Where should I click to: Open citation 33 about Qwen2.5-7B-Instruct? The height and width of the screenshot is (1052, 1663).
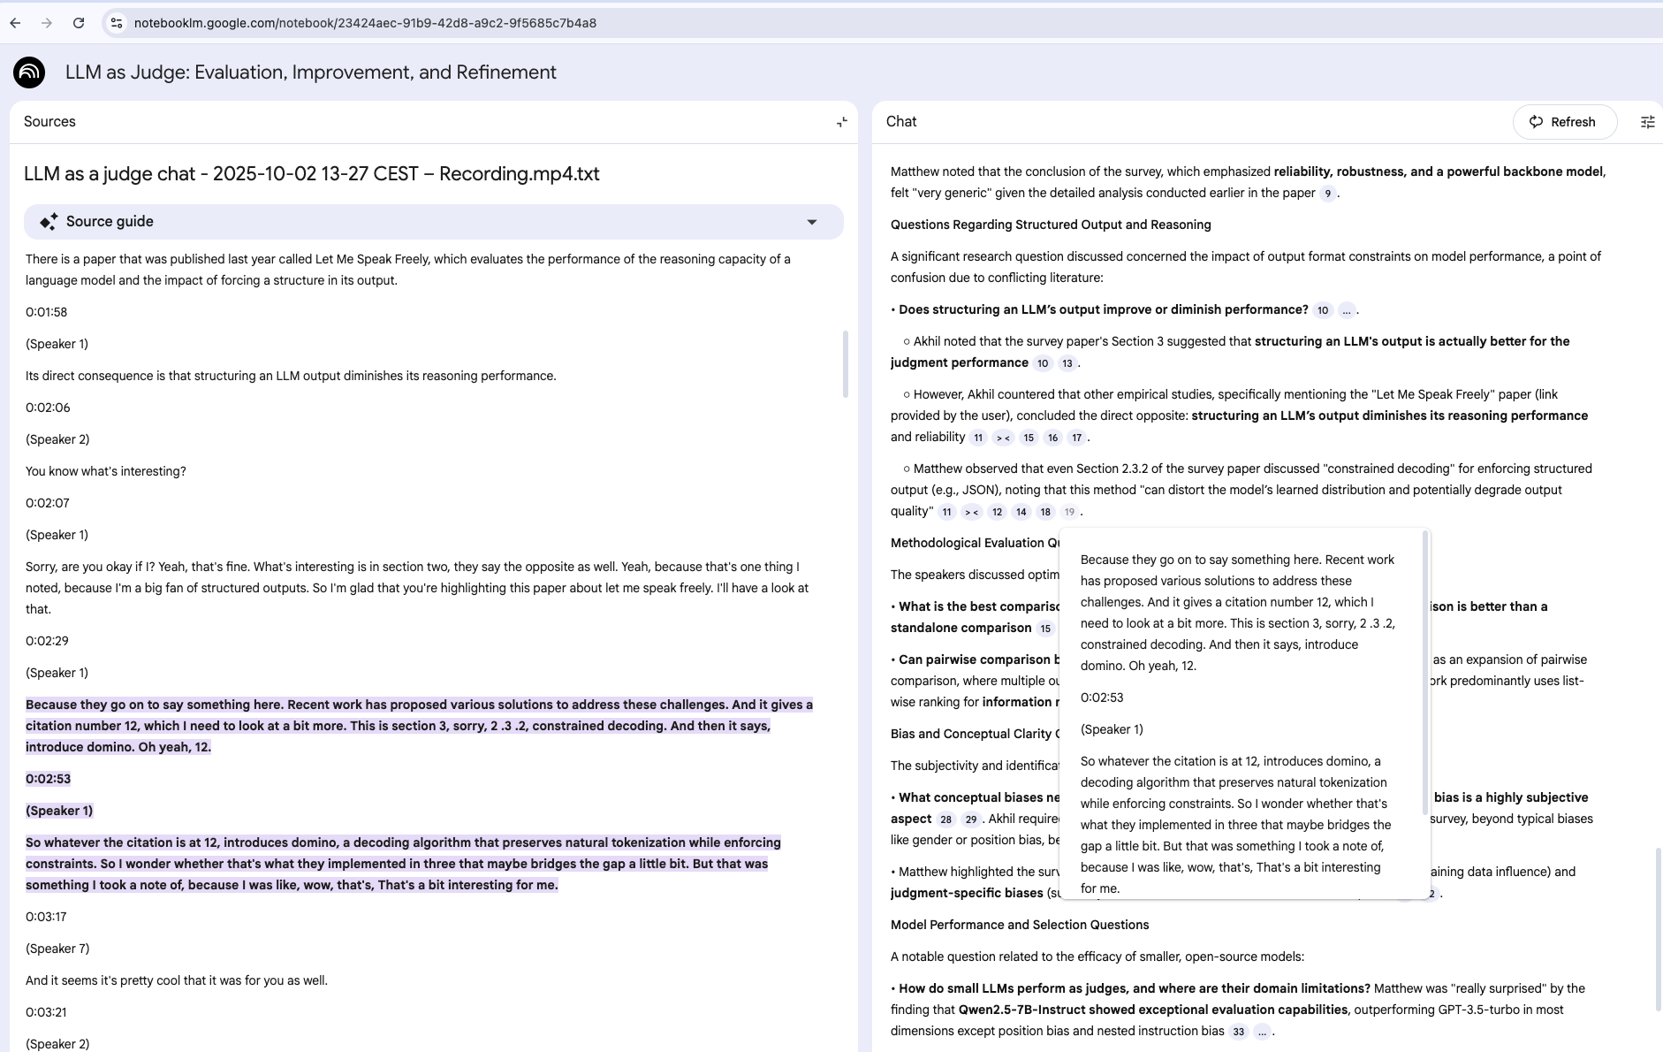[x=1238, y=1032]
